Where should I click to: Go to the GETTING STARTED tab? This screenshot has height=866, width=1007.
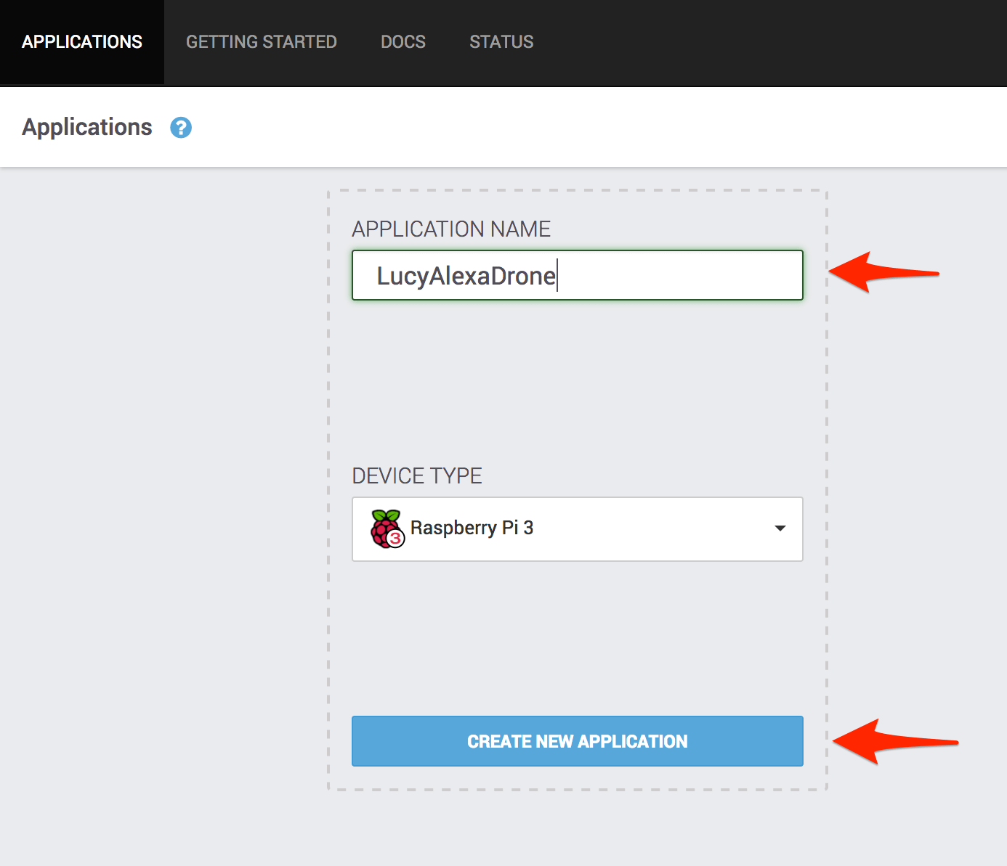pyautogui.click(x=262, y=42)
